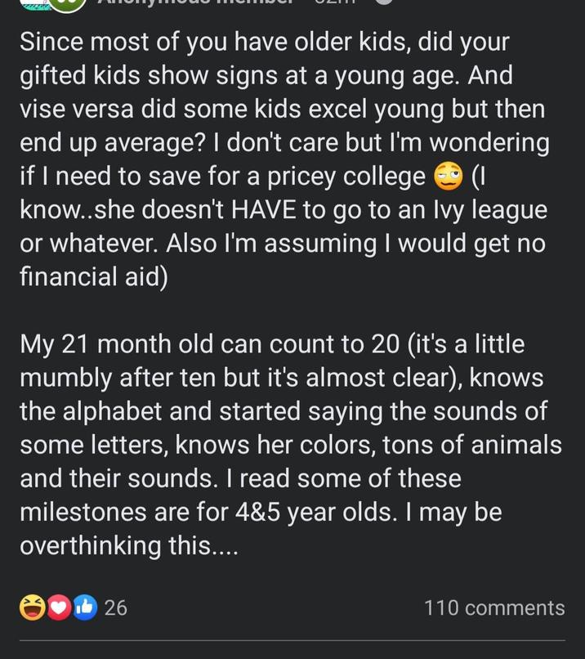Open the 110 comments thread
Image resolution: width=585 pixels, height=659 pixels.
tap(493, 607)
